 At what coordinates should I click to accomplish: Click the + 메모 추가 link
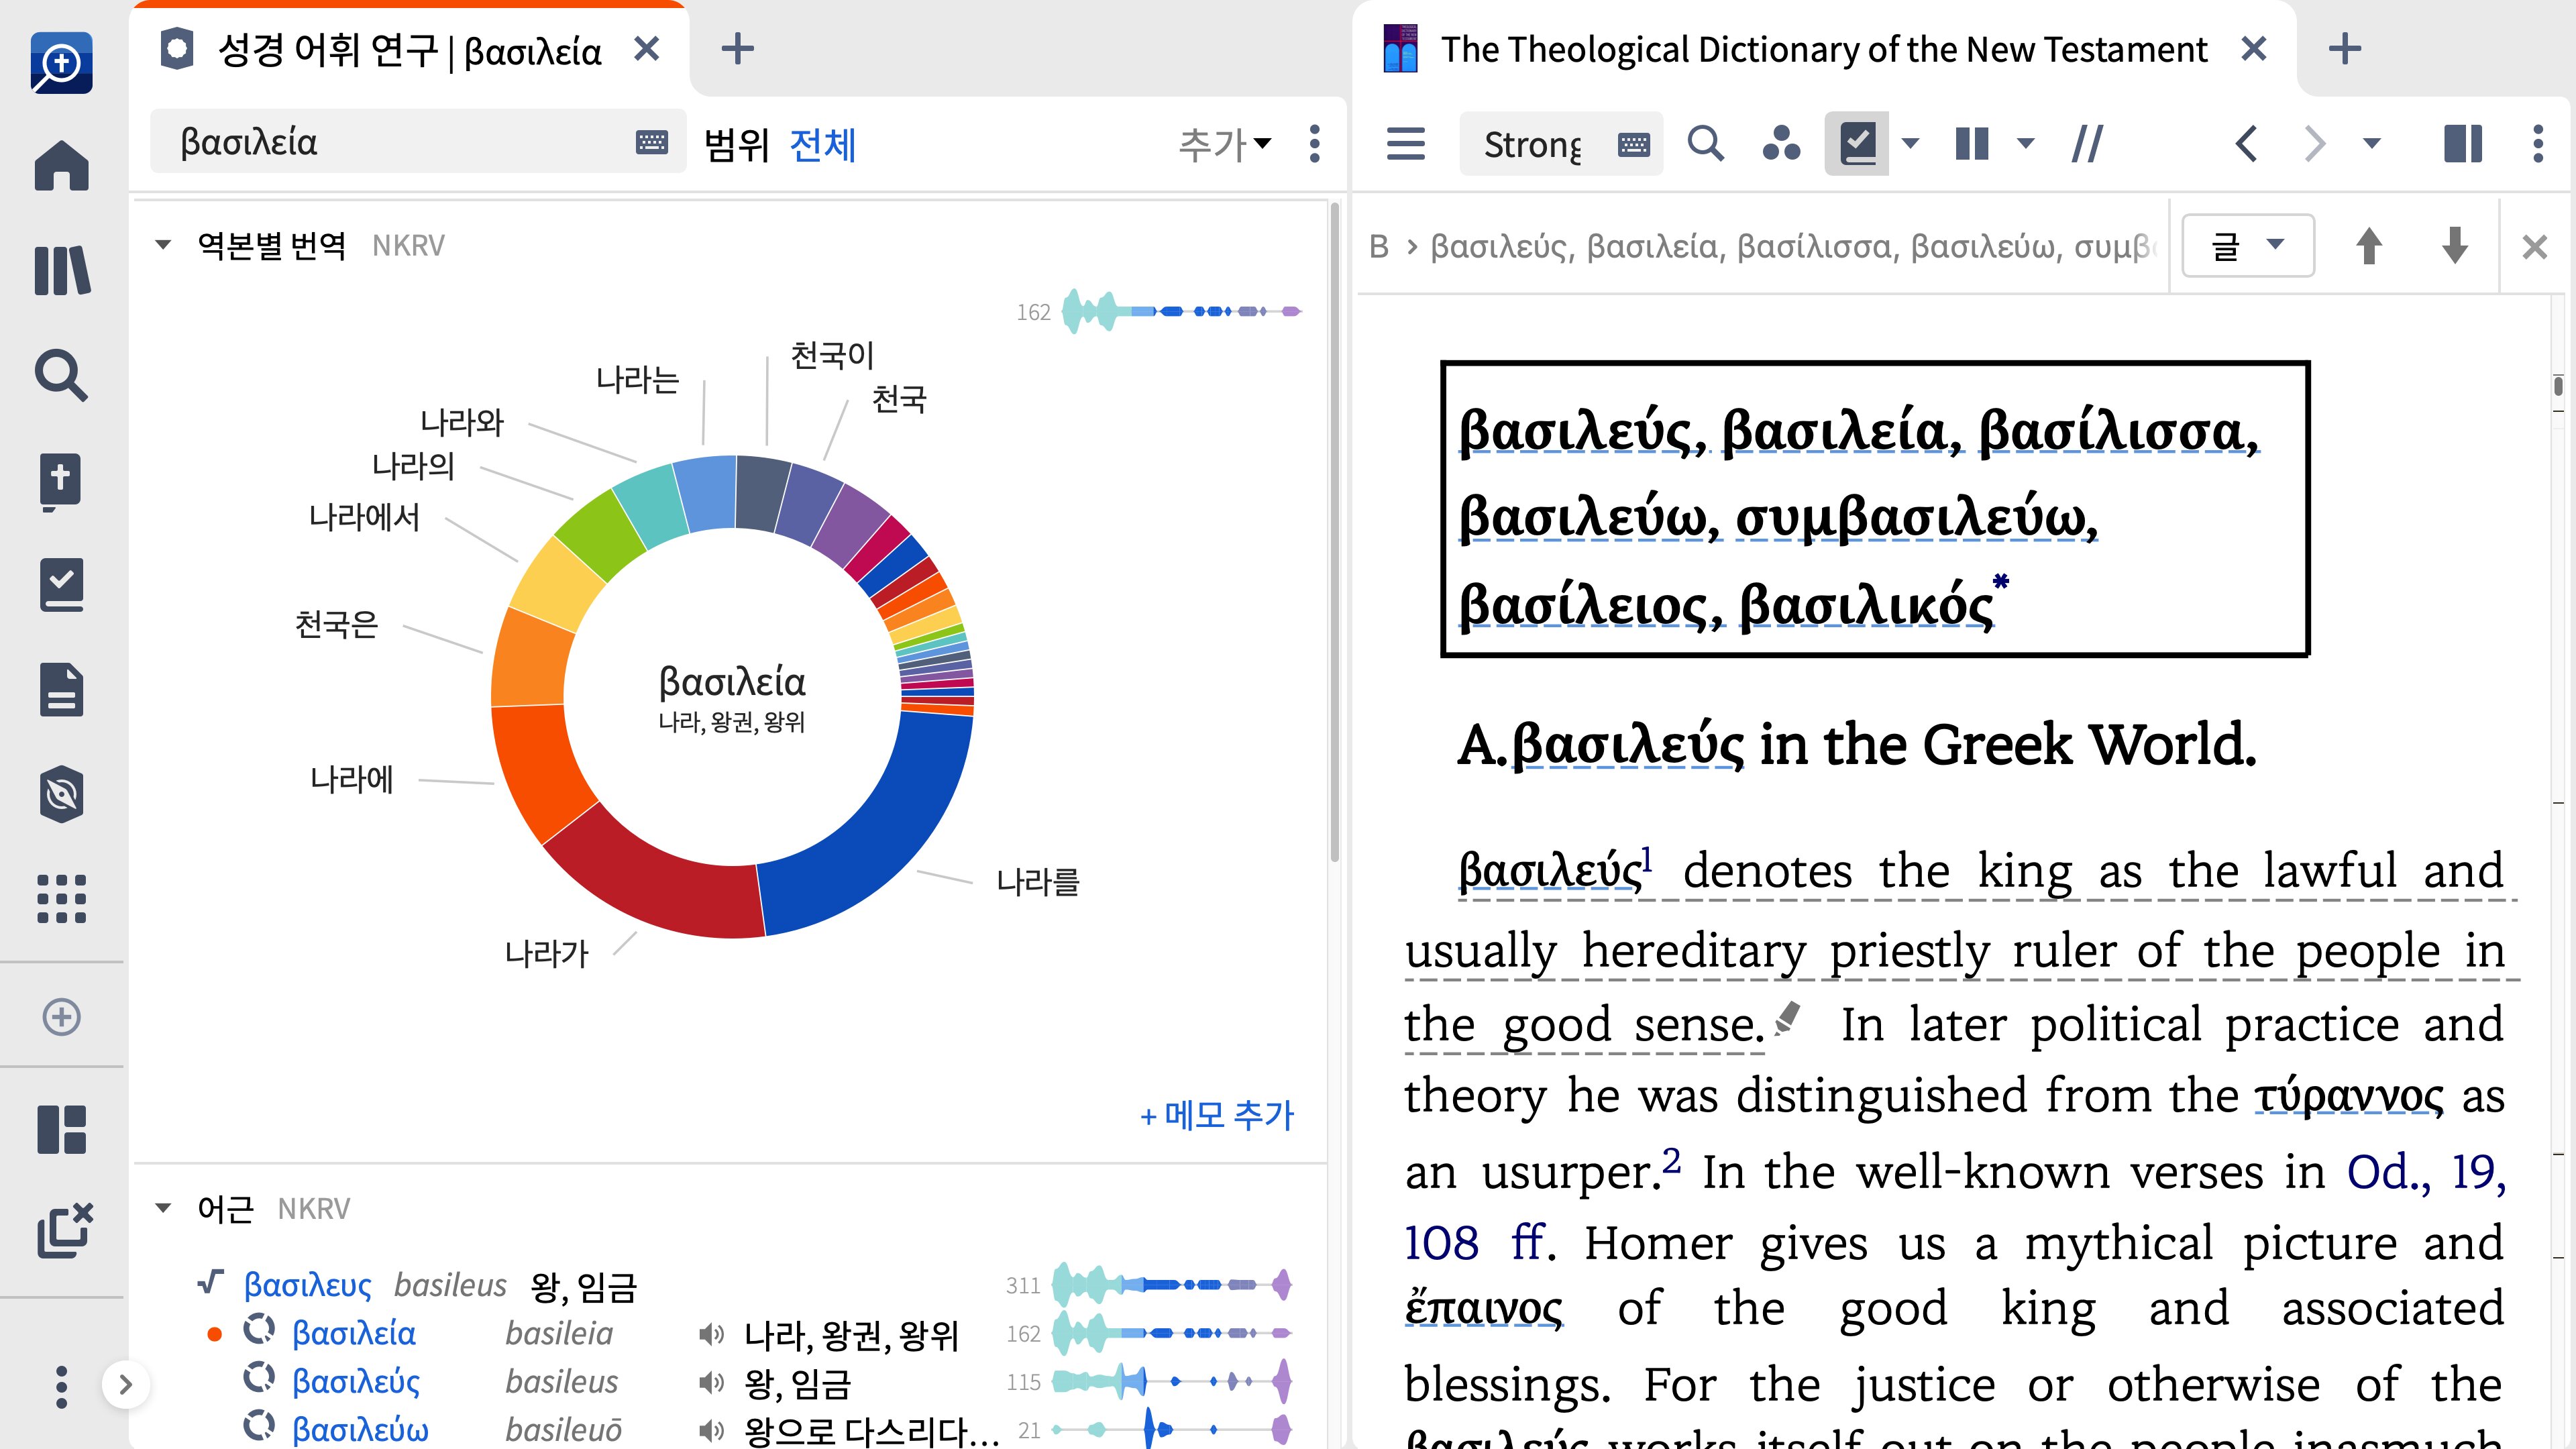[1217, 1114]
